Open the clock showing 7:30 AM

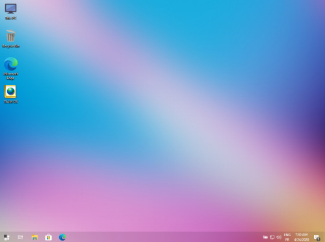(302, 237)
